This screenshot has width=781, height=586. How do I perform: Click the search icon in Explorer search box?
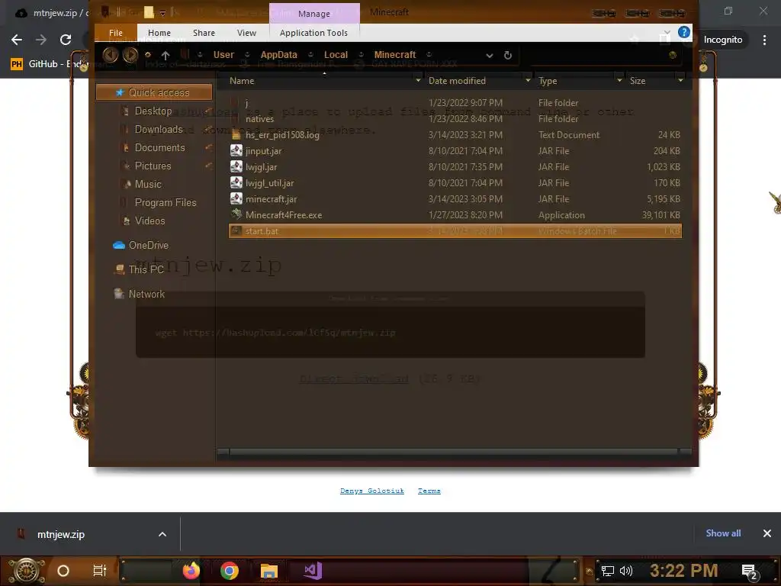673,55
